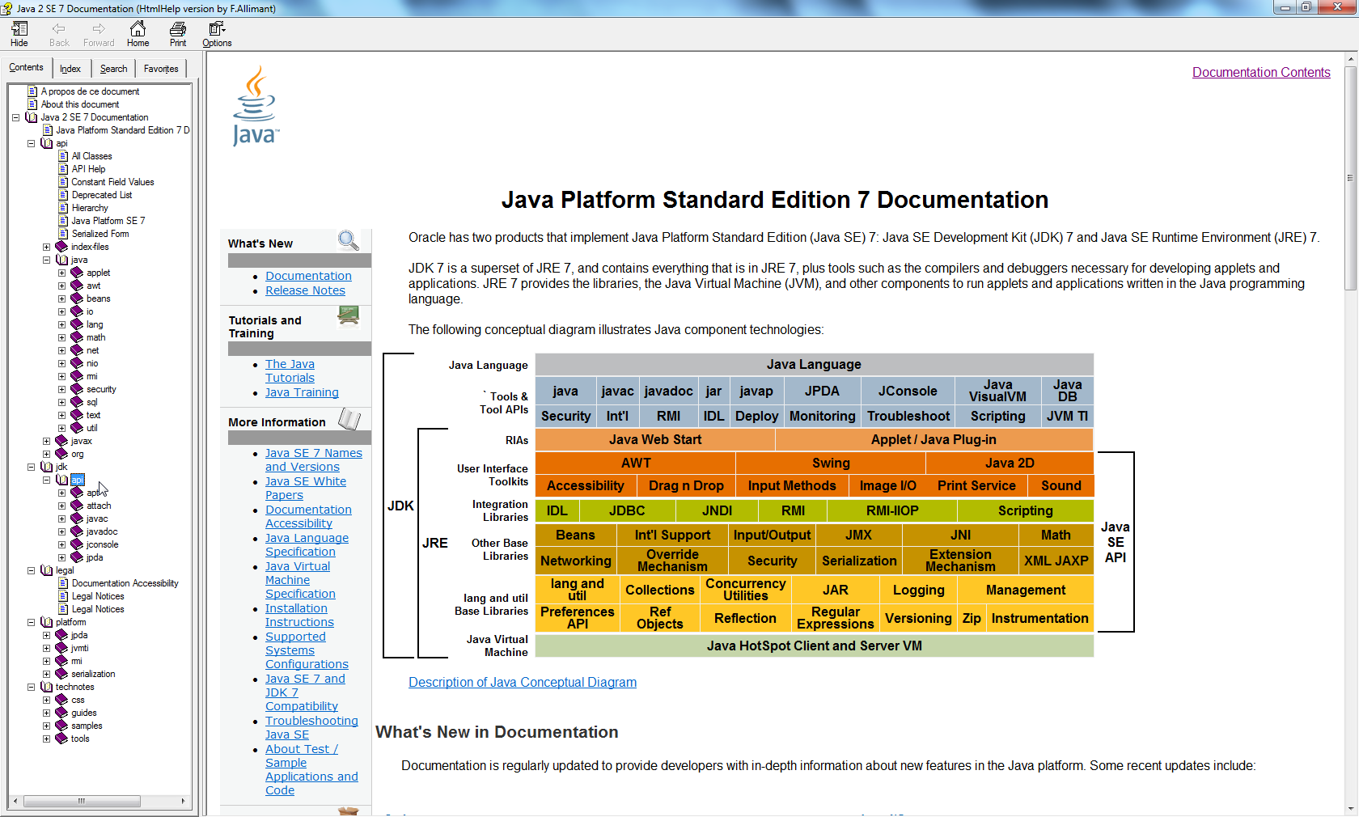Screen dimensions: 1359x817
Task: Click the Swing cell in the diagram
Action: pos(831,463)
